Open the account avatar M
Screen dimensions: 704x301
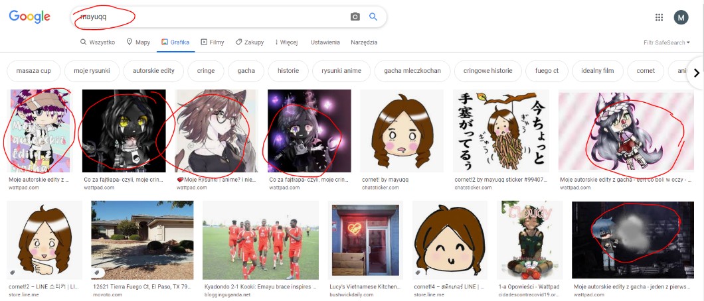pyautogui.click(x=681, y=17)
